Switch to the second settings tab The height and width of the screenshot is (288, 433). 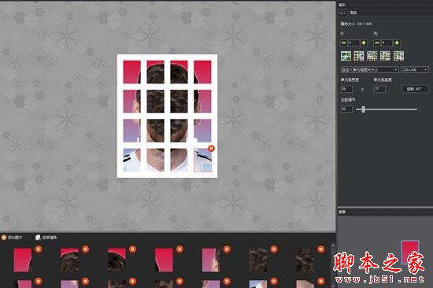[x=353, y=13]
